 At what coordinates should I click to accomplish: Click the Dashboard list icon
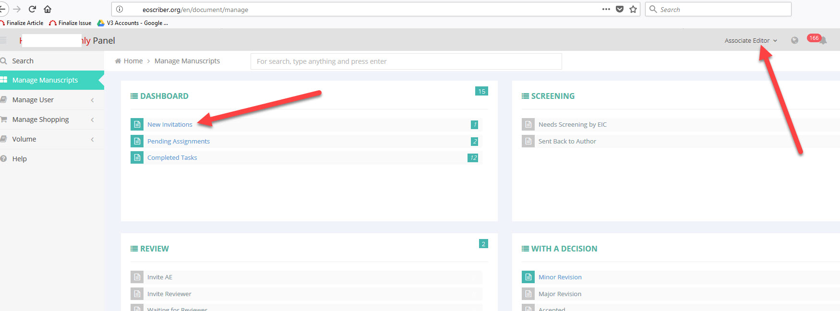[134, 96]
